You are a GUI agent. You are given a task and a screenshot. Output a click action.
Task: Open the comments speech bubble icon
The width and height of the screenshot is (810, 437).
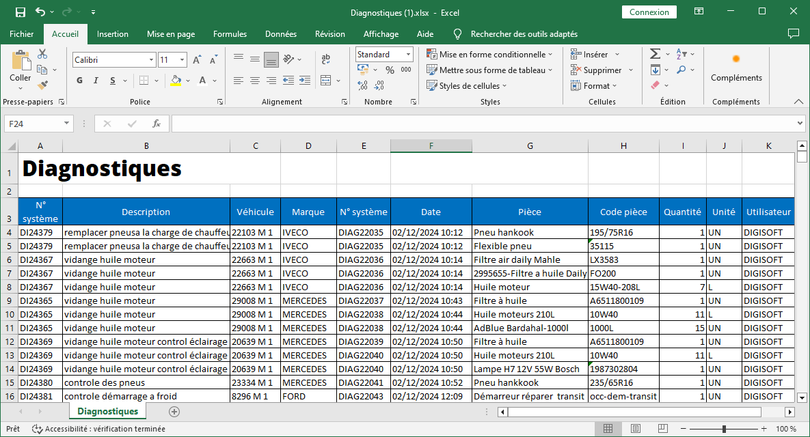pyautogui.click(x=794, y=33)
